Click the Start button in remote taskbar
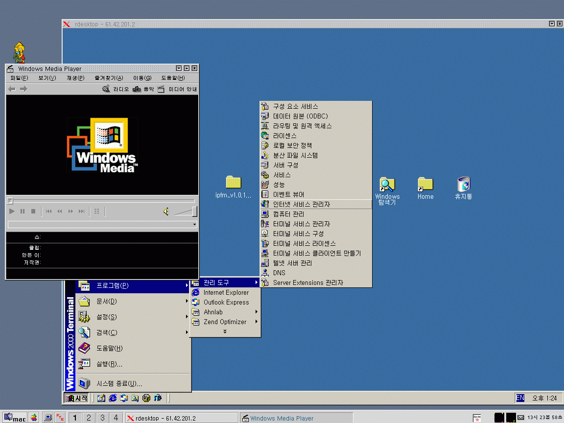Image resolution: width=564 pixels, height=423 pixels. tap(77, 398)
